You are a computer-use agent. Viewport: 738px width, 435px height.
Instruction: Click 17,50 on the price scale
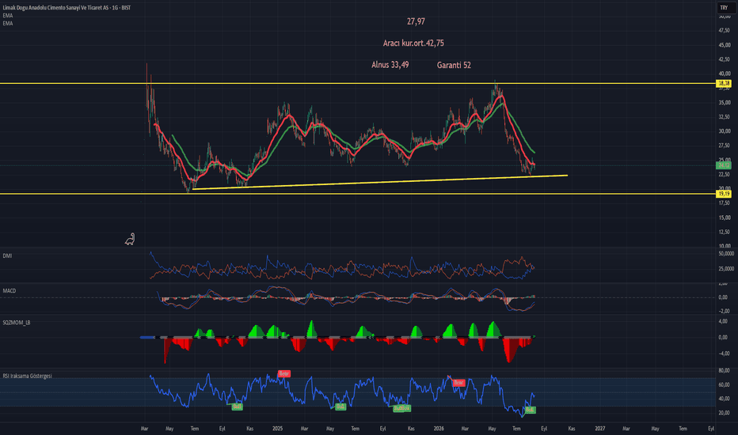coord(724,203)
